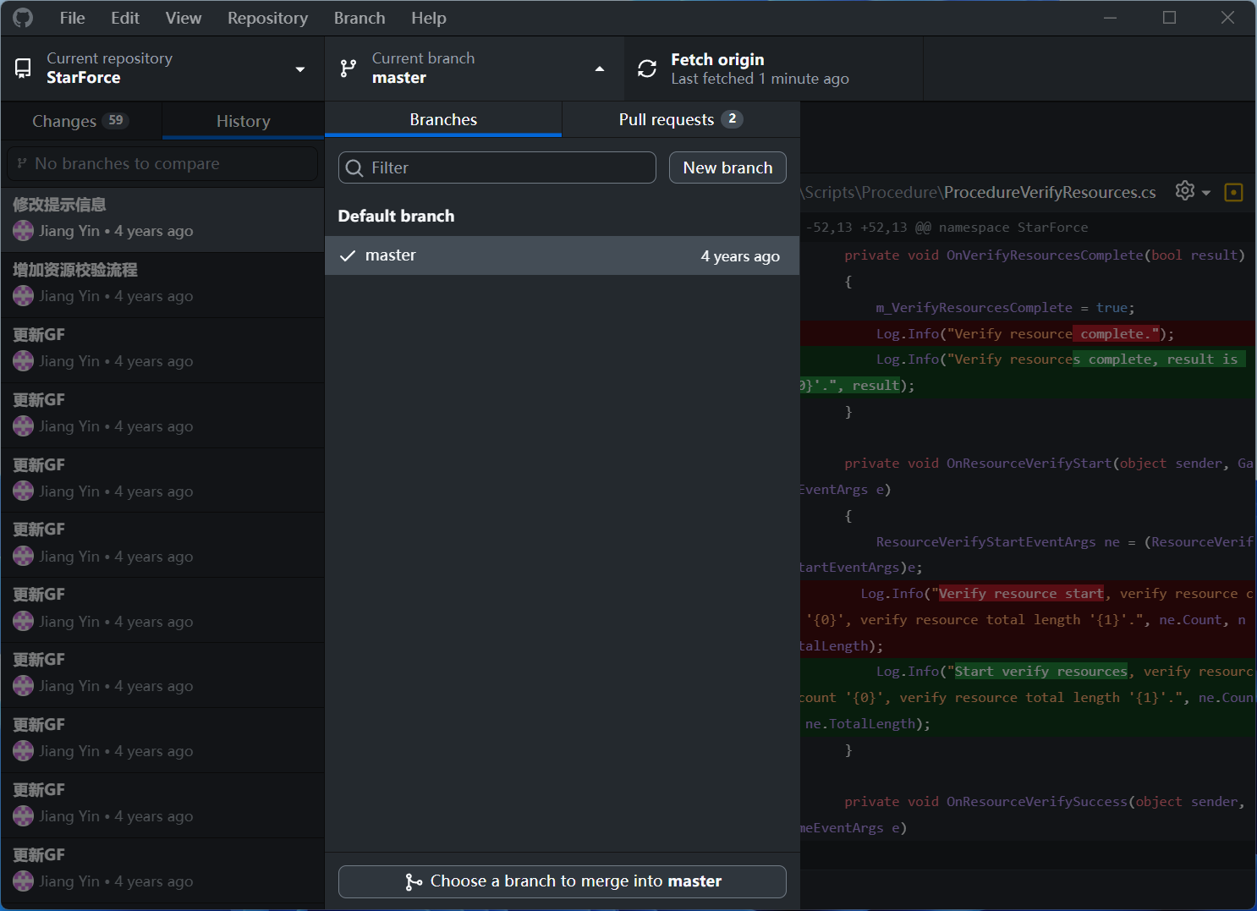Open diff options via the gear icon
Screen dimensions: 1257x911
point(1183,191)
